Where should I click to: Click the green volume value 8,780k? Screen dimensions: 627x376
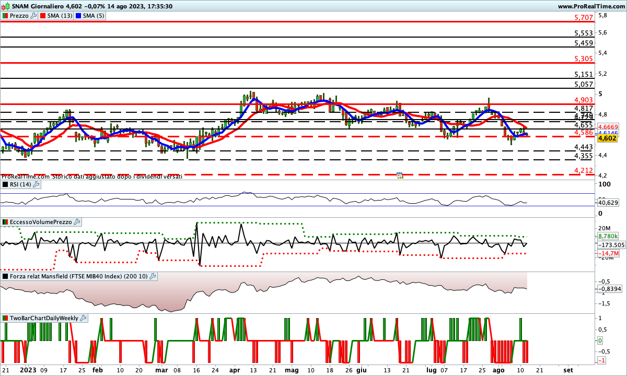tap(608, 236)
